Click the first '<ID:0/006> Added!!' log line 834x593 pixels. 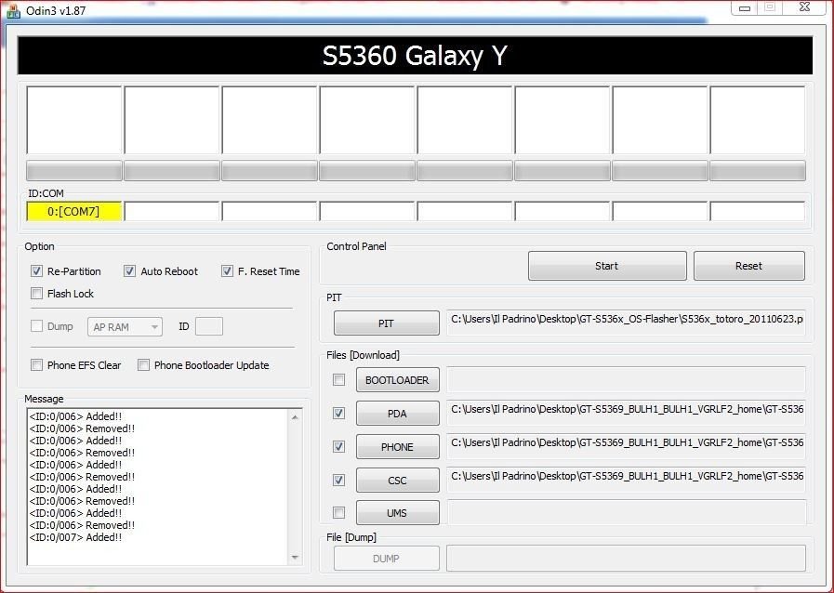(x=75, y=416)
